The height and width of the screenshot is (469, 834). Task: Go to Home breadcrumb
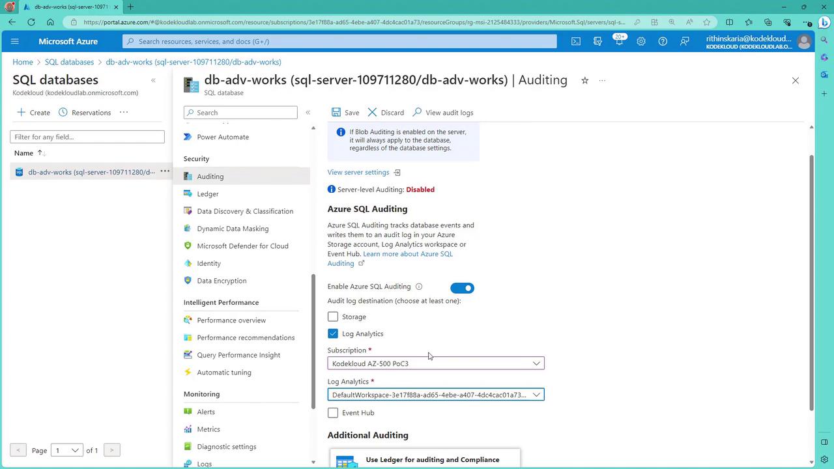22,63
